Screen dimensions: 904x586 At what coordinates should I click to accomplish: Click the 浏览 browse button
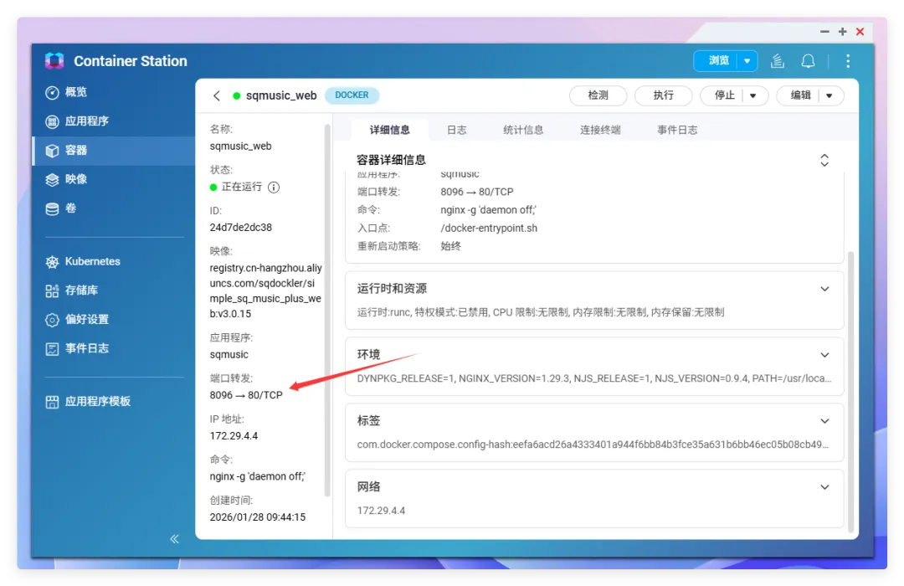click(x=717, y=60)
